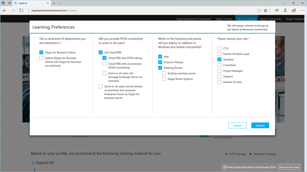Select the Project Manager role
This screenshot has width=307, height=172.
tap(219, 71)
